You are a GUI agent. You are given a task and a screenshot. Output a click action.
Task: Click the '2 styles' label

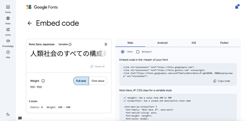click(x=33, y=101)
